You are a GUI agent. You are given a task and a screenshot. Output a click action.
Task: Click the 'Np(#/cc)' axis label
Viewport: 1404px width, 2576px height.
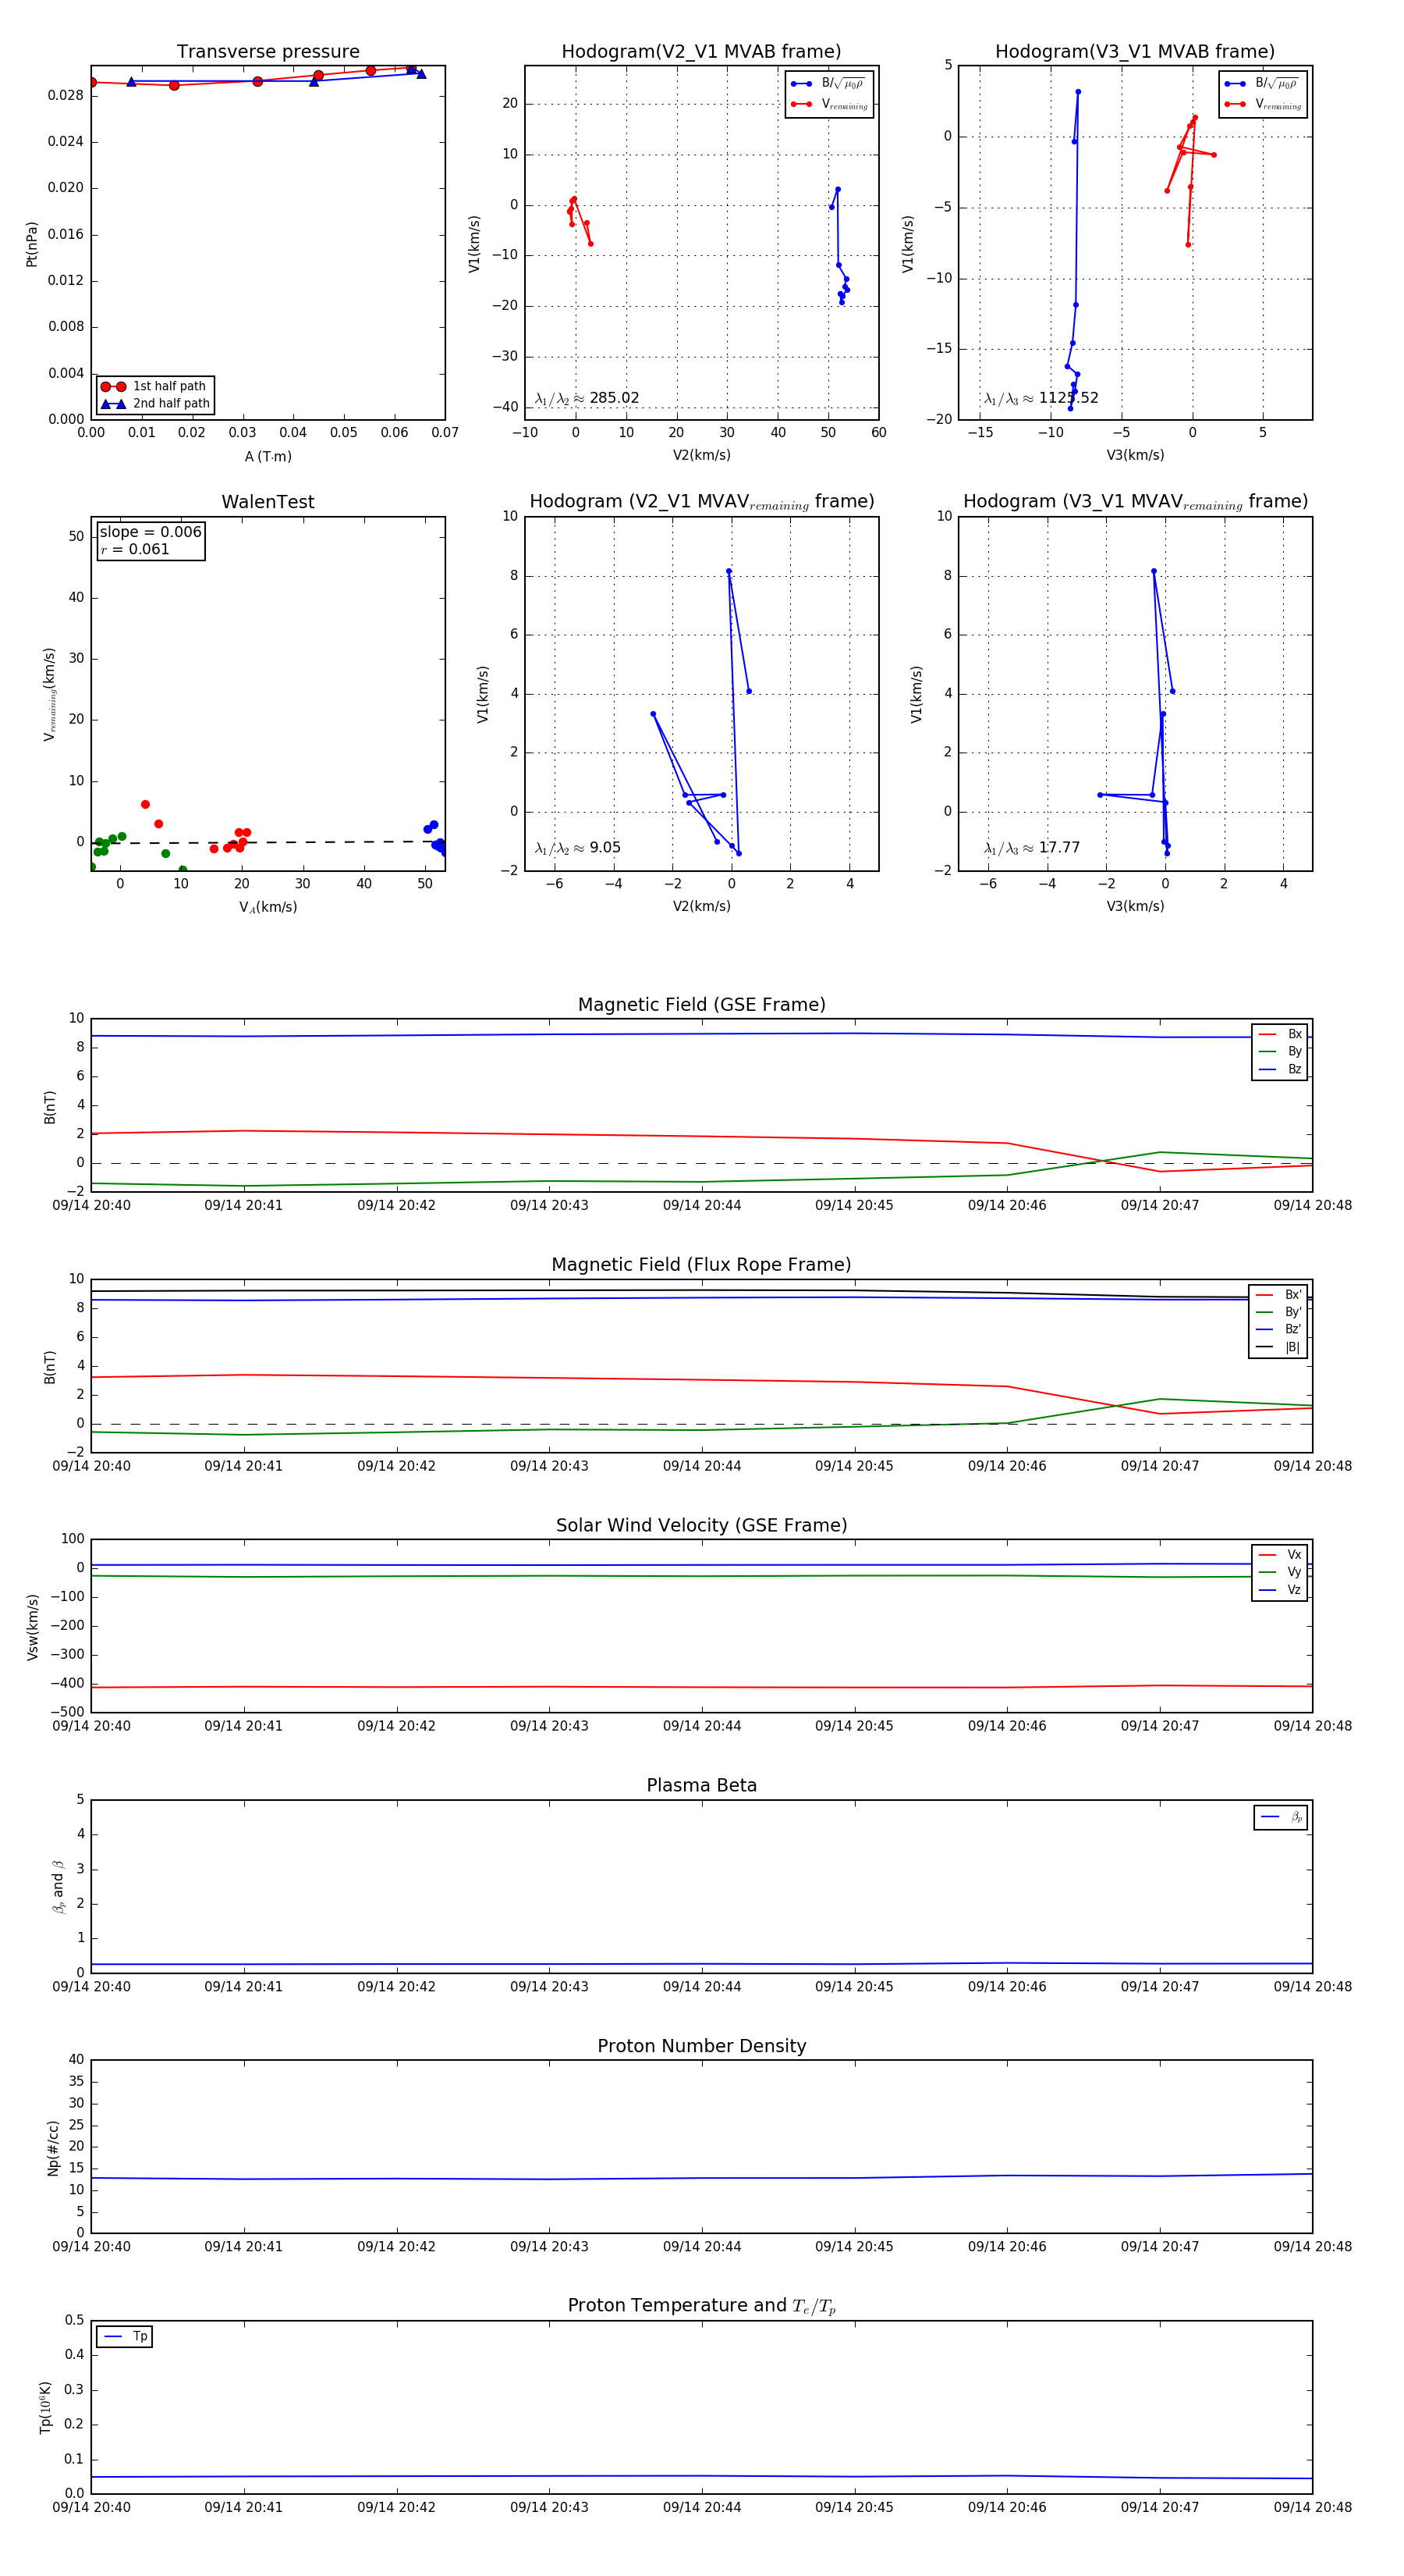53,2147
